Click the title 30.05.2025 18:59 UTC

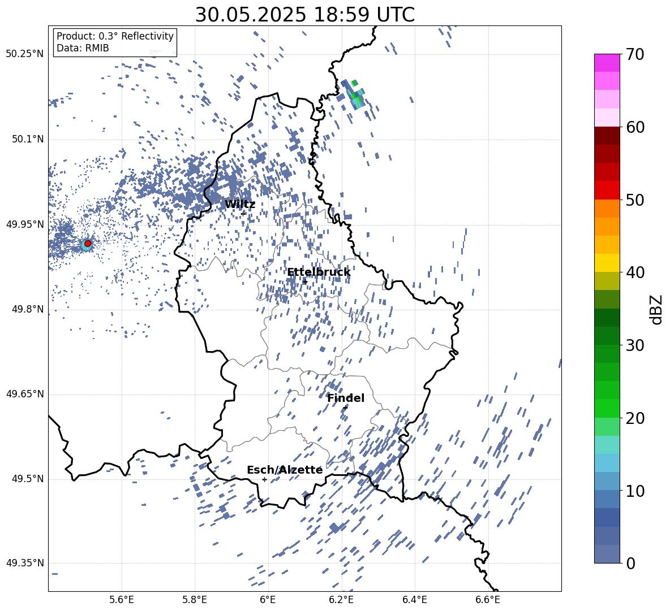coord(304,15)
